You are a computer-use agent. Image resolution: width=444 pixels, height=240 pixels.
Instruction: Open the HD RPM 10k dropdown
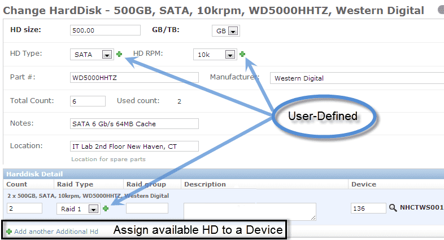[215, 55]
